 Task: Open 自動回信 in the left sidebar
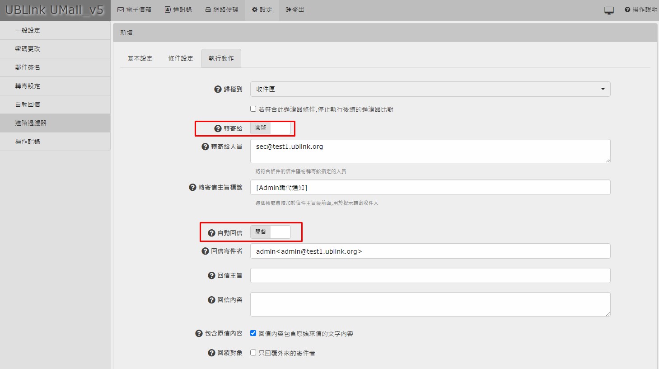coord(28,104)
